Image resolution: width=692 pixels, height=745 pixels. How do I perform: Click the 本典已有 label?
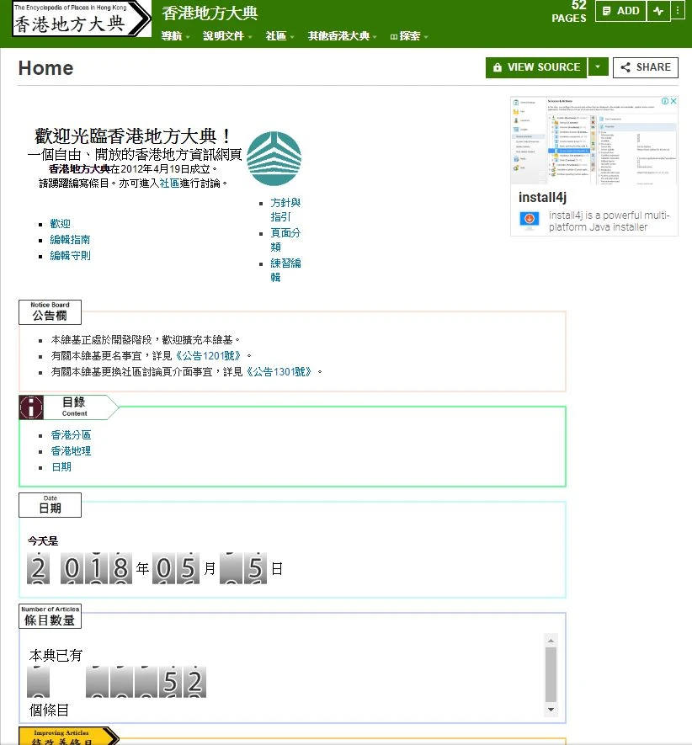coord(56,656)
